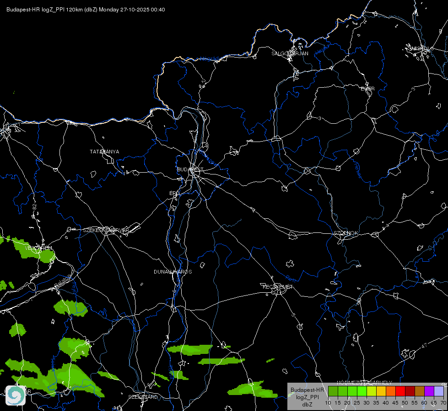Click the radar title text 'Budapest-HR logZ_PPI 120km'
This screenshot has width=448, height=411.
pyautogui.click(x=45, y=10)
